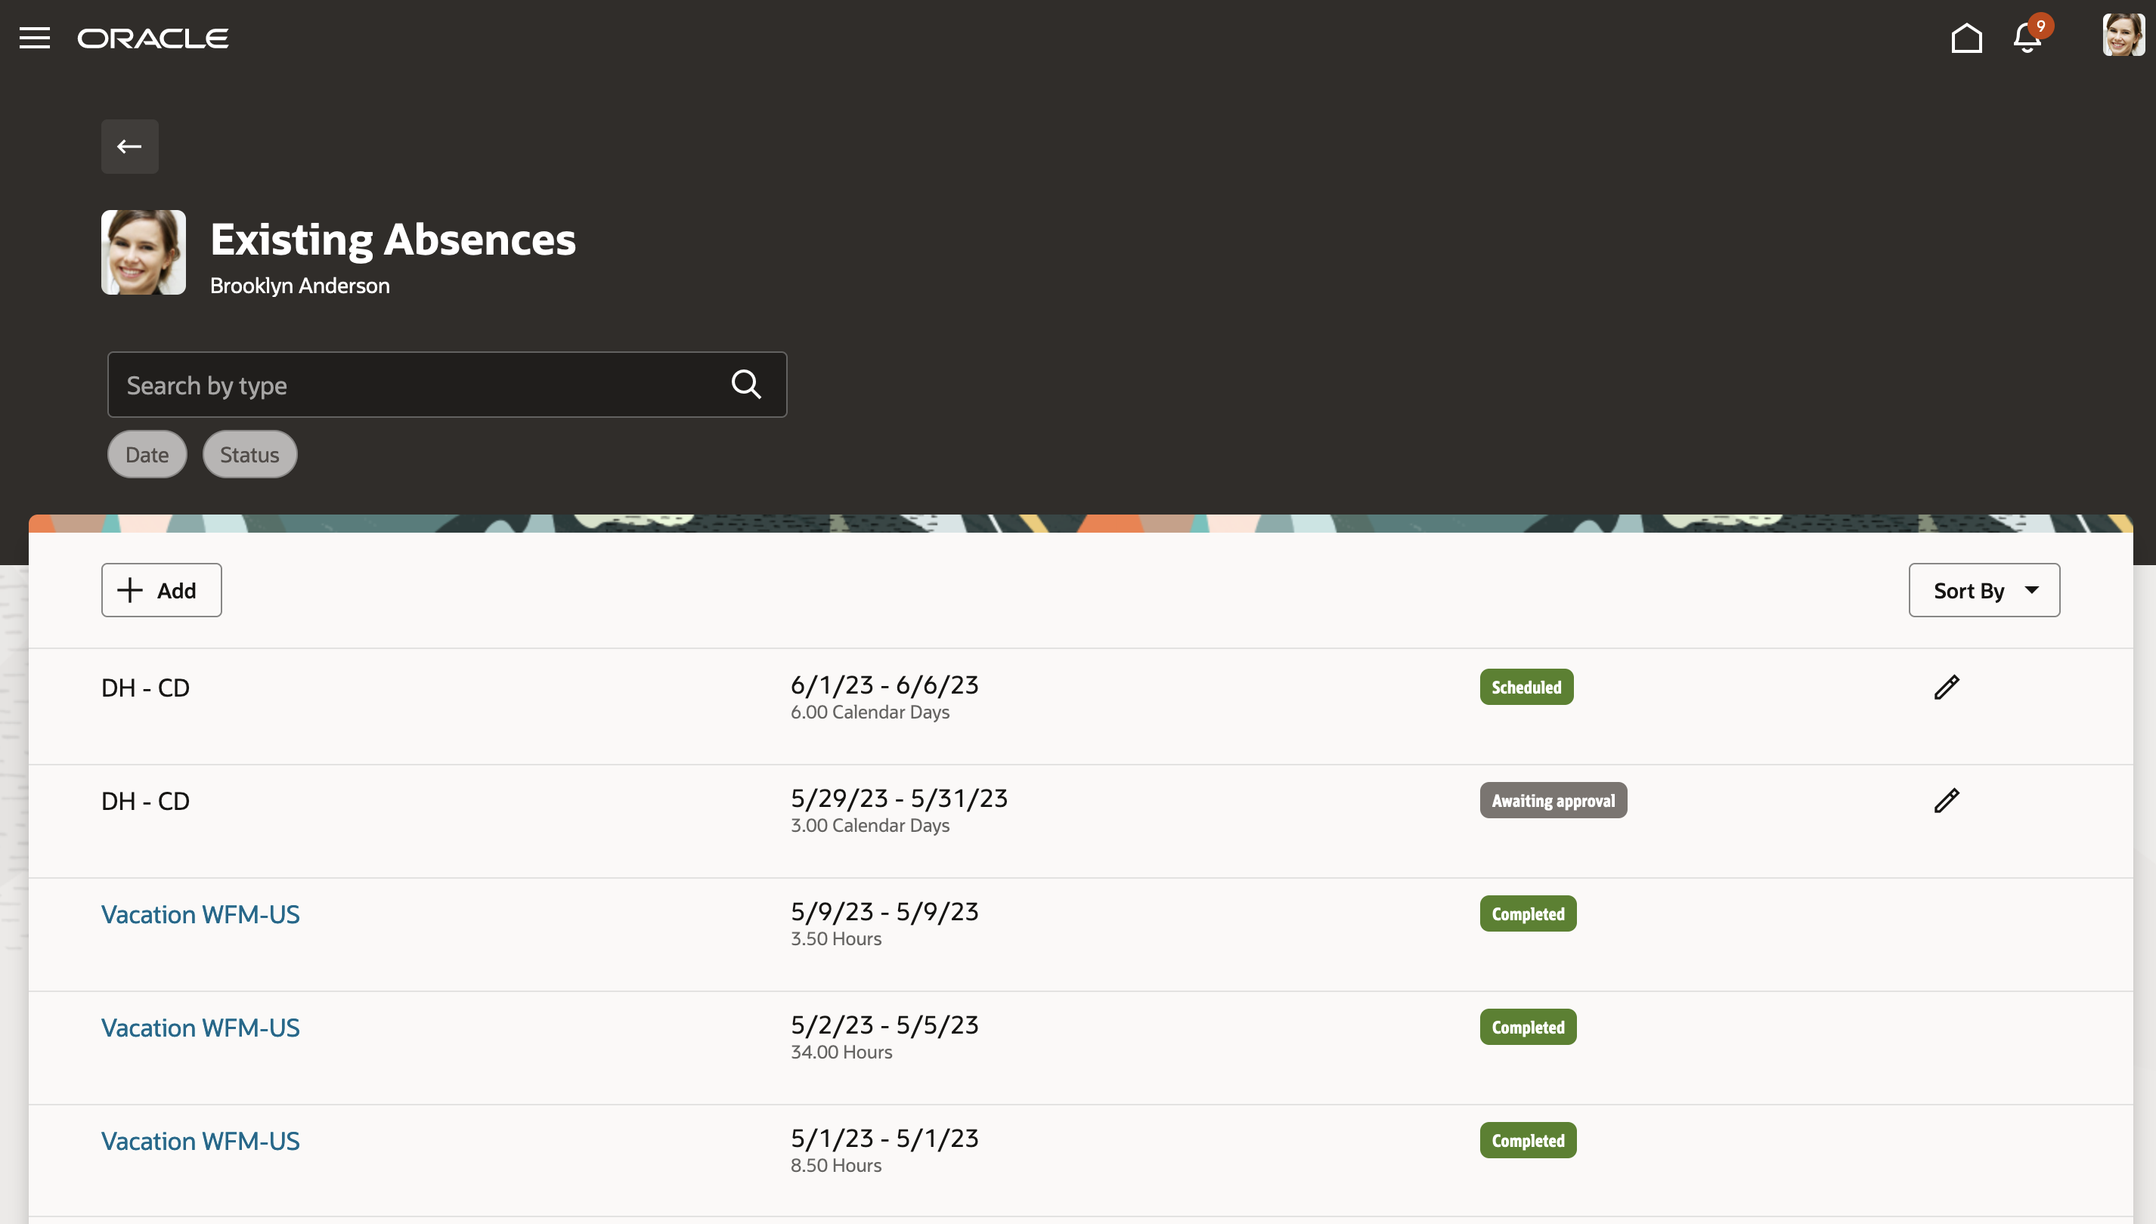Click the search magnifier icon
Viewport: 2156px width, 1224px height.
pyautogui.click(x=746, y=384)
